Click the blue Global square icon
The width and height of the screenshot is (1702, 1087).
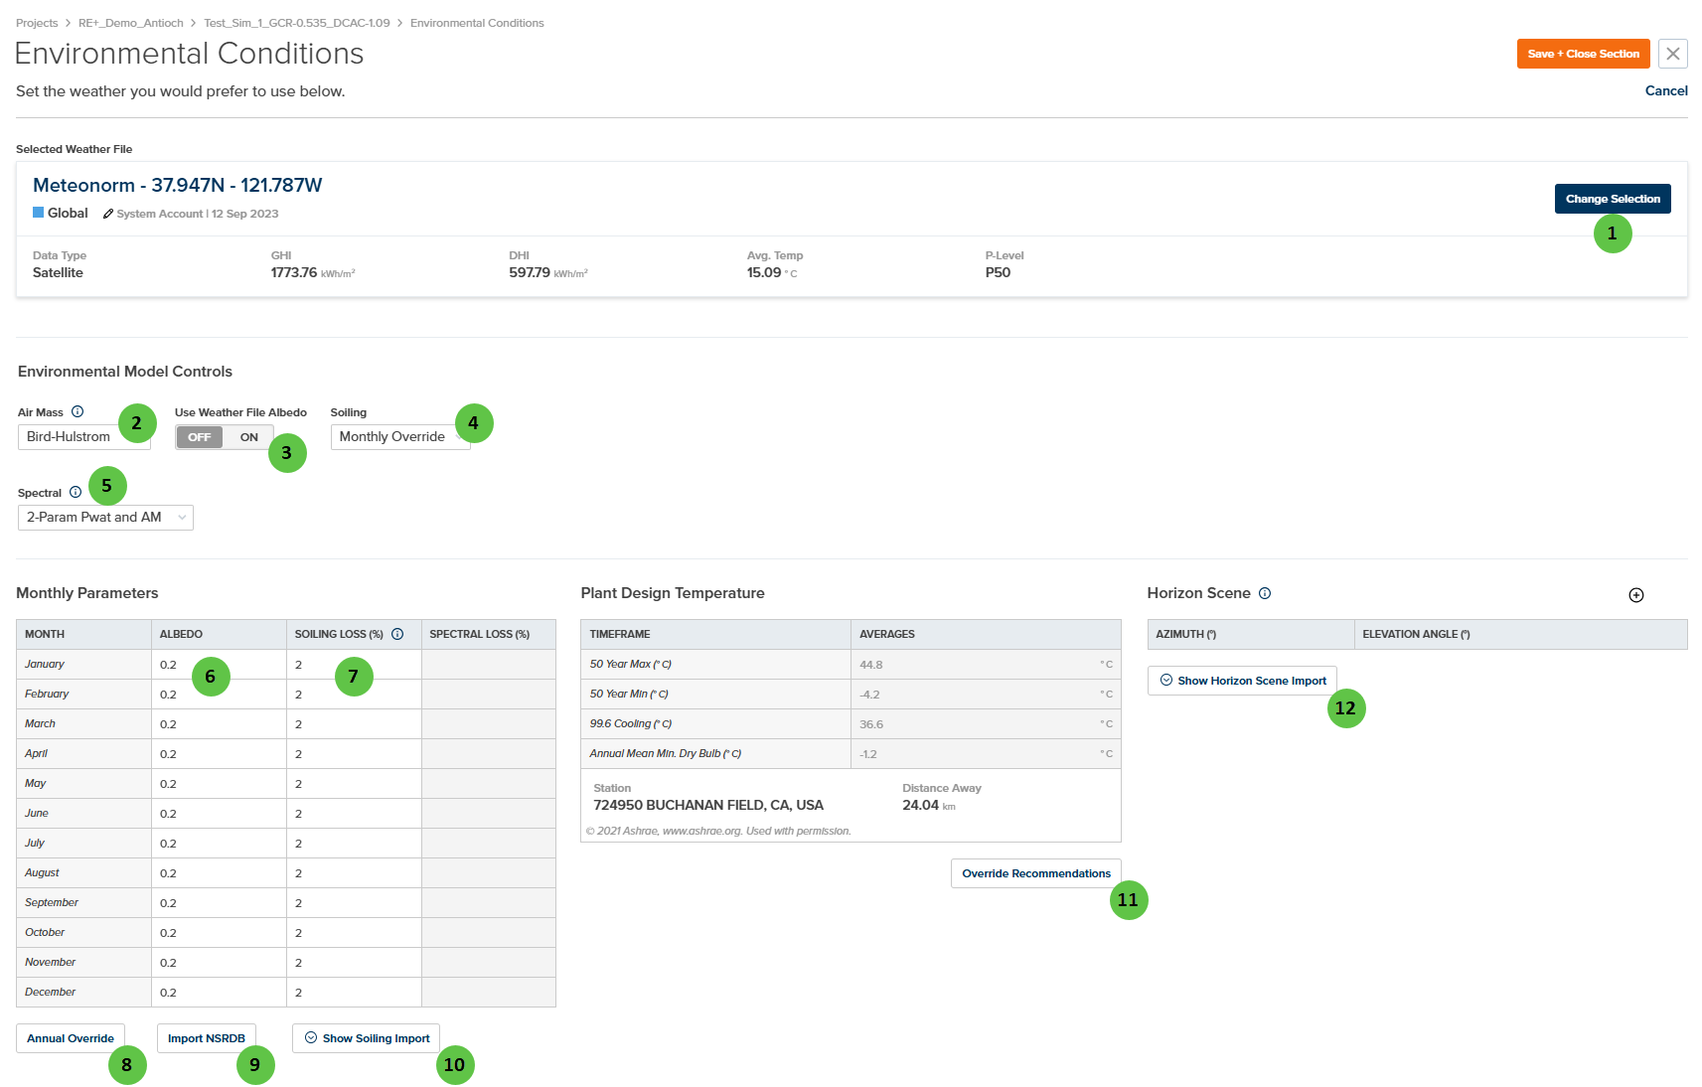click(39, 213)
